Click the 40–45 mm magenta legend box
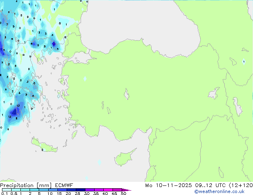This screenshot has width=253, height=195. (x=108, y=190)
